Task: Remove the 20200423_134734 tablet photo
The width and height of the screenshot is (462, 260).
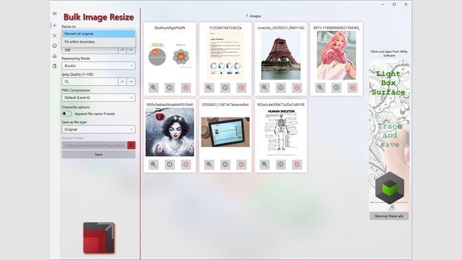Action: pyautogui.click(x=241, y=164)
